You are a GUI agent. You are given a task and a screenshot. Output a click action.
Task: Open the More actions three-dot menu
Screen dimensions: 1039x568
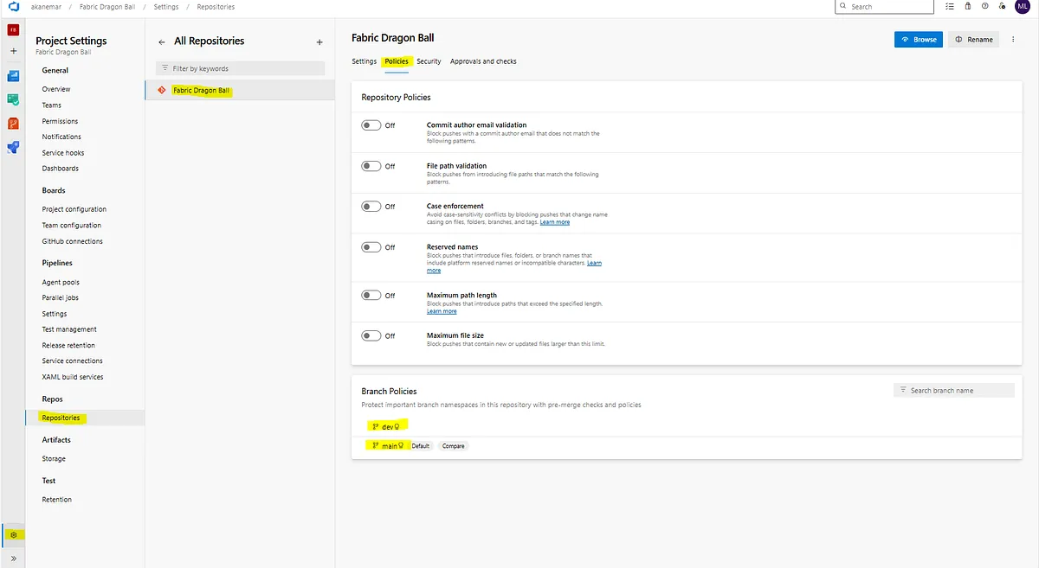pos(1012,40)
